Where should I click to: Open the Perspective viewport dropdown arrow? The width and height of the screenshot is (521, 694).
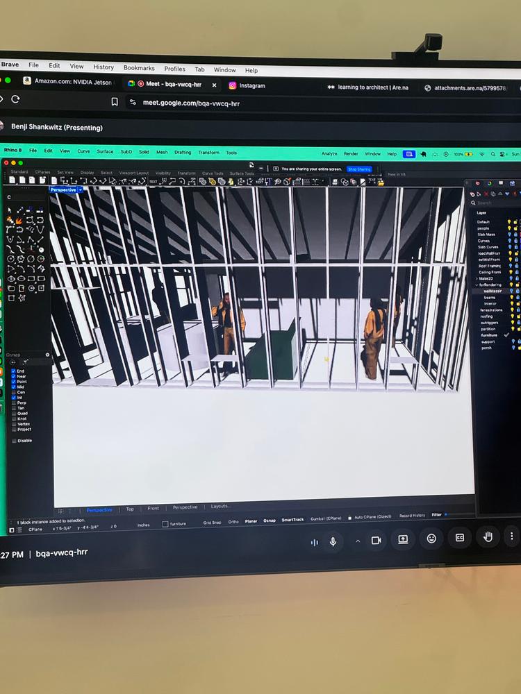tap(81, 189)
